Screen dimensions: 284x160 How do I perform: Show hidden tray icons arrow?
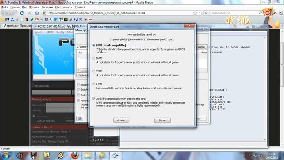tap(249, 156)
